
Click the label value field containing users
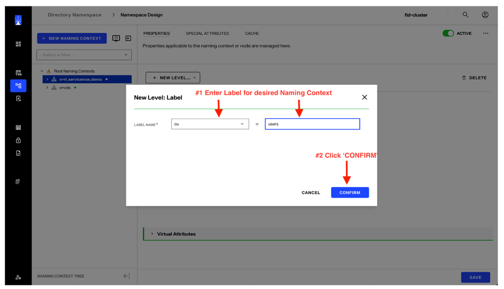[312, 124]
